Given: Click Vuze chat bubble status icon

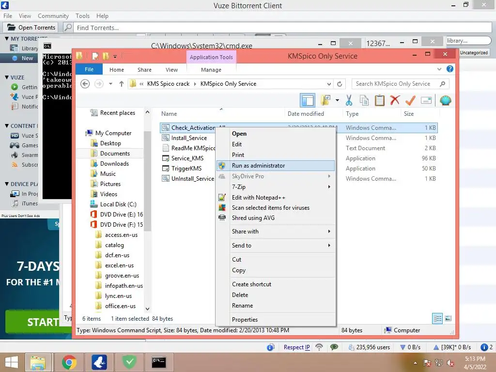Looking at the screenshot, I should (x=334, y=347).
